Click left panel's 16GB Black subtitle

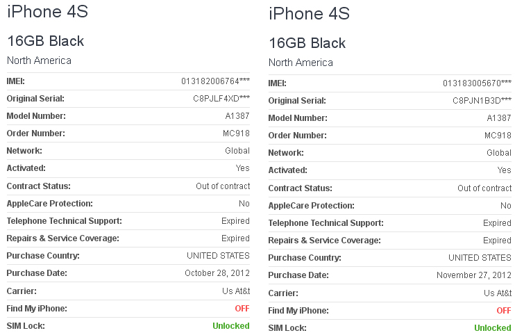tap(46, 41)
